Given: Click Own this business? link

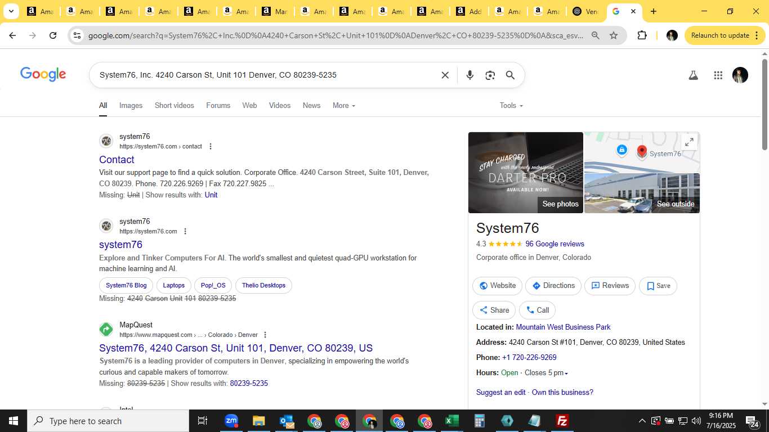Looking at the screenshot, I should point(562,393).
